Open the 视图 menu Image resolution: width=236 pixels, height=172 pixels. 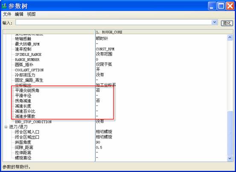coord(31,14)
